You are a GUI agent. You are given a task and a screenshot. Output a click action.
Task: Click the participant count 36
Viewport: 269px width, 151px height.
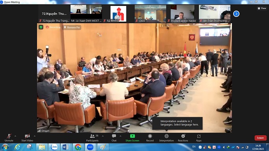97,136
